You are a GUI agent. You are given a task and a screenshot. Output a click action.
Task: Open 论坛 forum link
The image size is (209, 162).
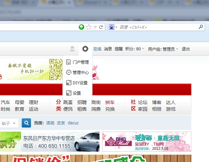pos(143,102)
